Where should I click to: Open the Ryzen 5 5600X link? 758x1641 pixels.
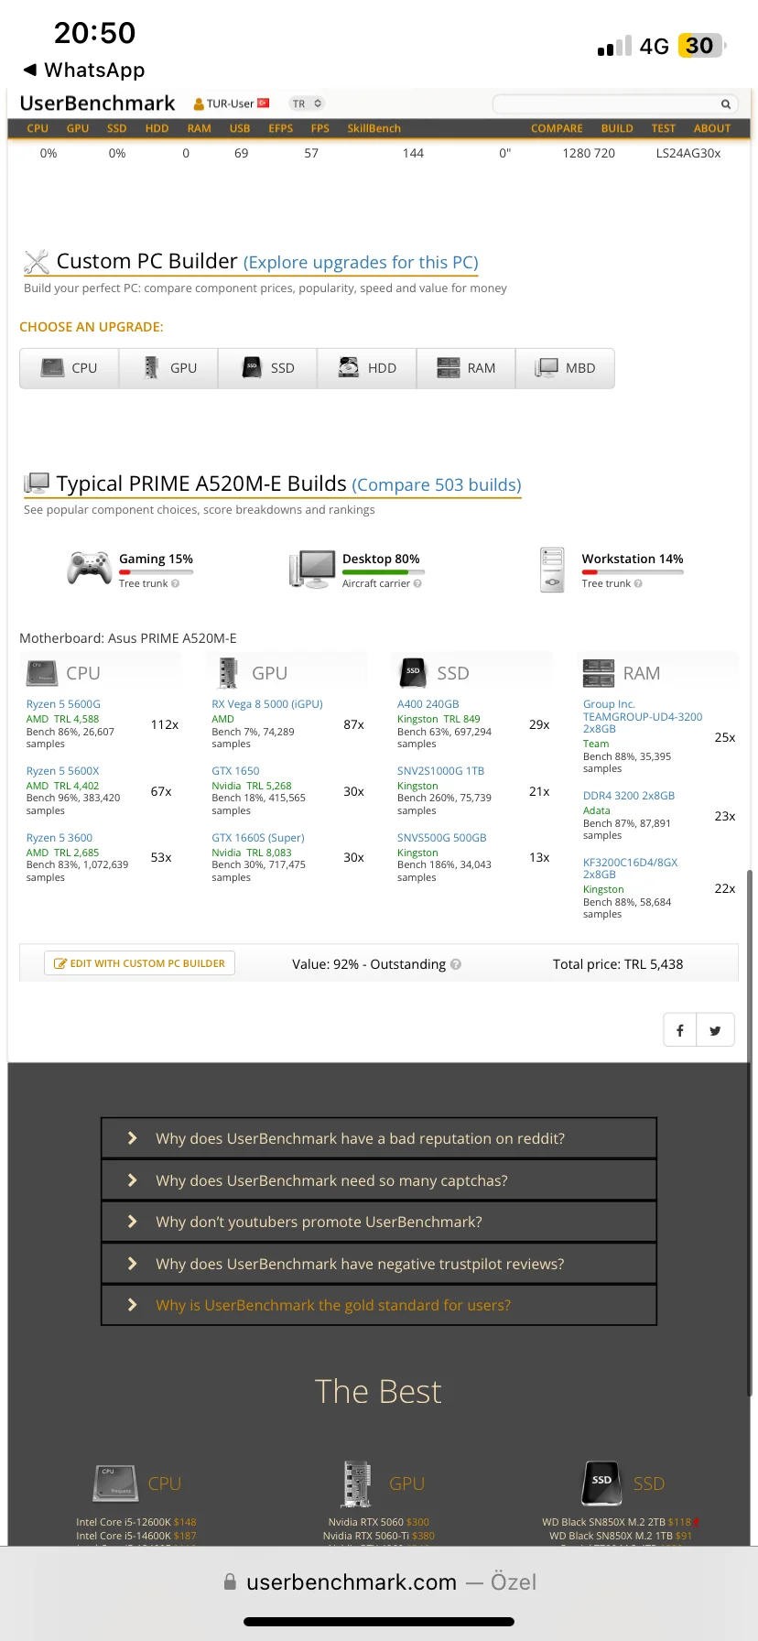(x=62, y=771)
